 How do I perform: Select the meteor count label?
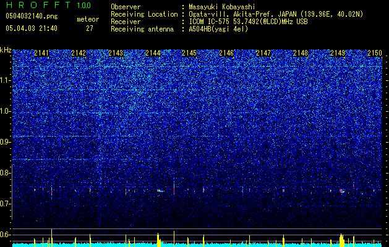[x=88, y=19]
